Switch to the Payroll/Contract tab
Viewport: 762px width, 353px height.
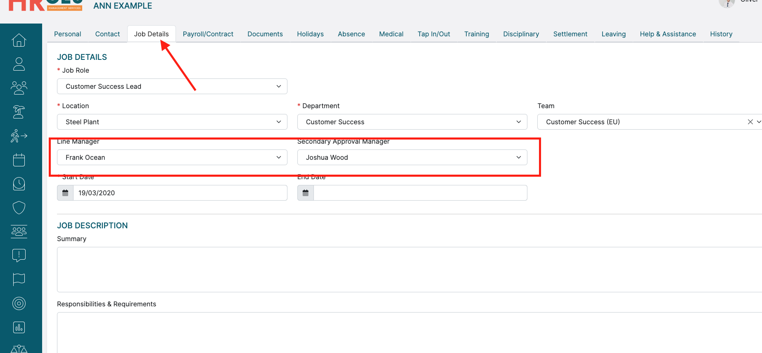coord(208,34)
